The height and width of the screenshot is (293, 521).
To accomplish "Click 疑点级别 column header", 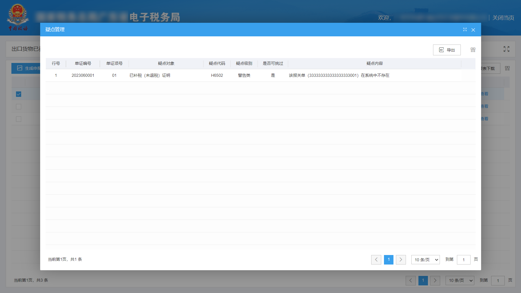I will pos(244,63).
